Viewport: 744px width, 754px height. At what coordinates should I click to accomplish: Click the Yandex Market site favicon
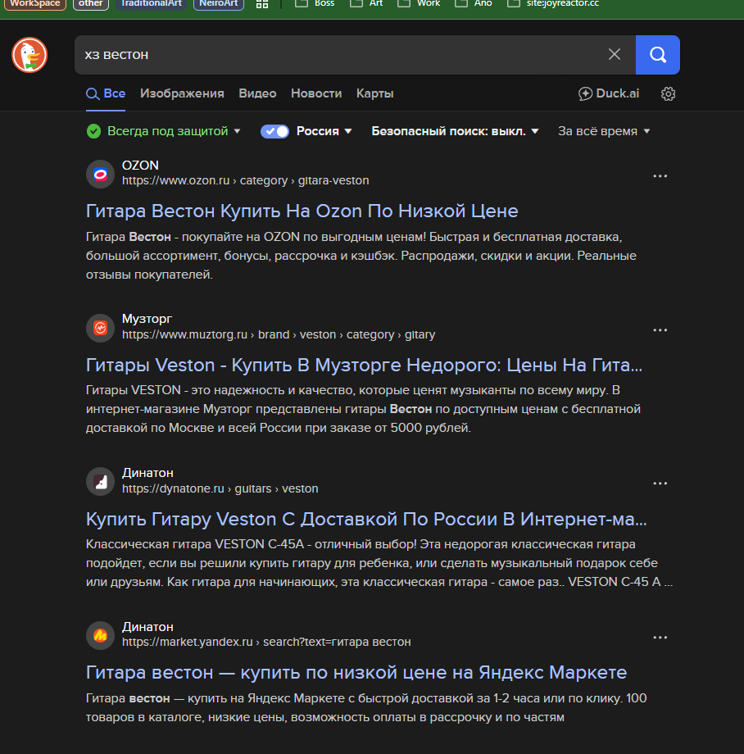pyautogui.click(x=100, y=635)
